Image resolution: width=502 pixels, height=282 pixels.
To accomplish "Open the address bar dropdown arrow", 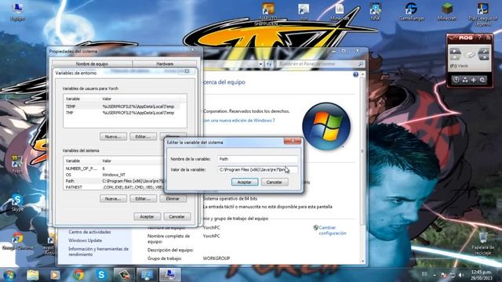I will coord(261,64).
